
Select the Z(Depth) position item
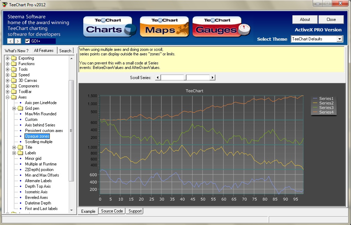pyautogui.click(x=39, y=170)
